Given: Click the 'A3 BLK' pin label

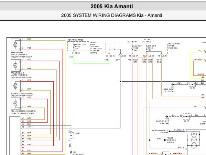Looking at the screenshot, I should click(26, 124).
